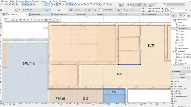This screenshot has width=191, height=107.
Task: Open the Half dropdown arrow
Action: pyautogui.click(x=164, y=4)
